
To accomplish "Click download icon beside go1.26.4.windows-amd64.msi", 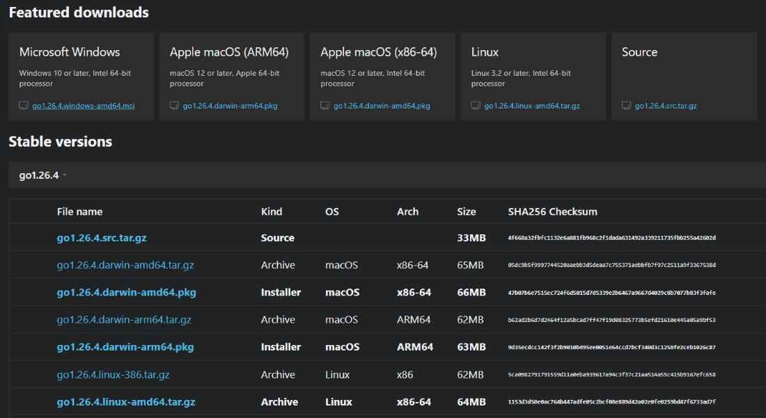I will click(24, 105).
